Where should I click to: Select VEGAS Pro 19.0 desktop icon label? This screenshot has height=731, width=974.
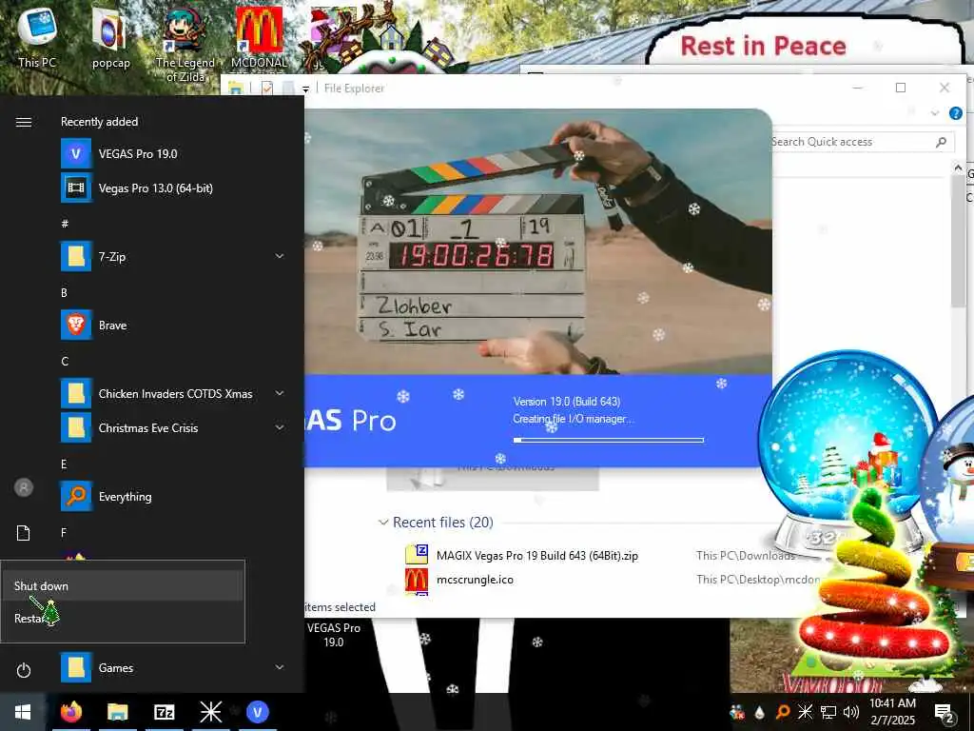(x=334, y=635)
